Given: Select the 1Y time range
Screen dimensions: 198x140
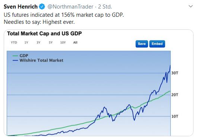Looking at the screenshot, I should (x=26, y=42).
